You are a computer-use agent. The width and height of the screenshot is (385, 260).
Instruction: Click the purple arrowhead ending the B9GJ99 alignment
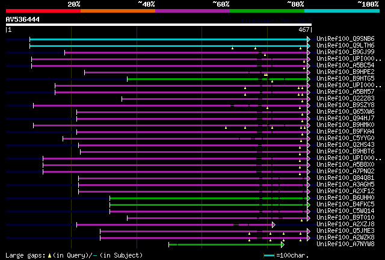click(309, 52)
